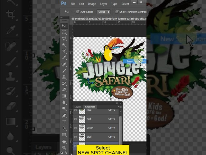Reset default foreground and background colors
206x155 pixels.
coord(61,153)
